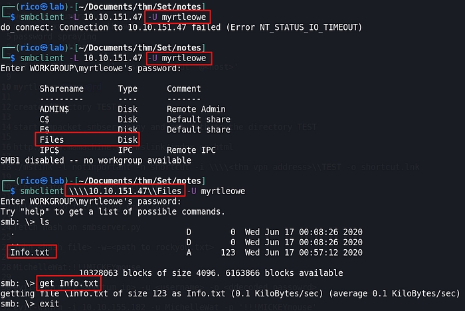The height and width of the screenshot is (311, 465).
Task: Click the C$ share entry
Action: 45,120
